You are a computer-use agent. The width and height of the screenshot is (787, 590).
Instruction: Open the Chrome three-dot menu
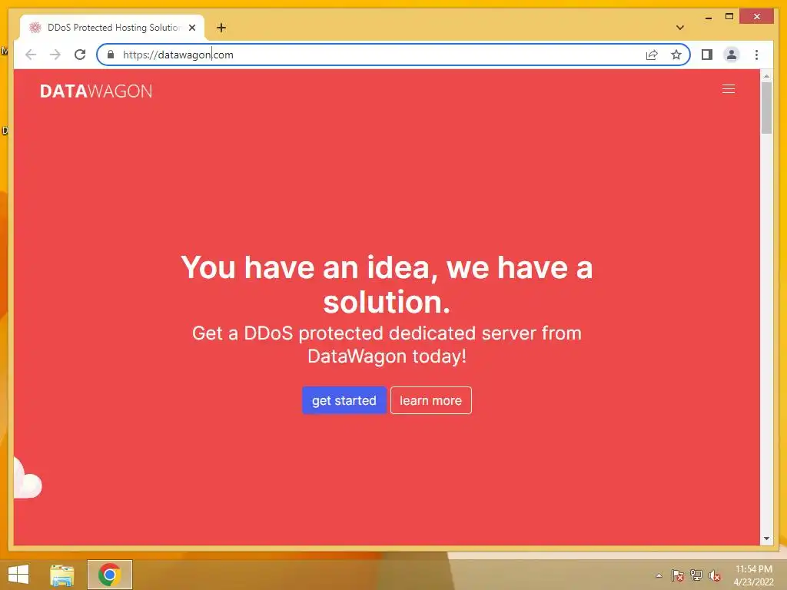tap(756, 55)
